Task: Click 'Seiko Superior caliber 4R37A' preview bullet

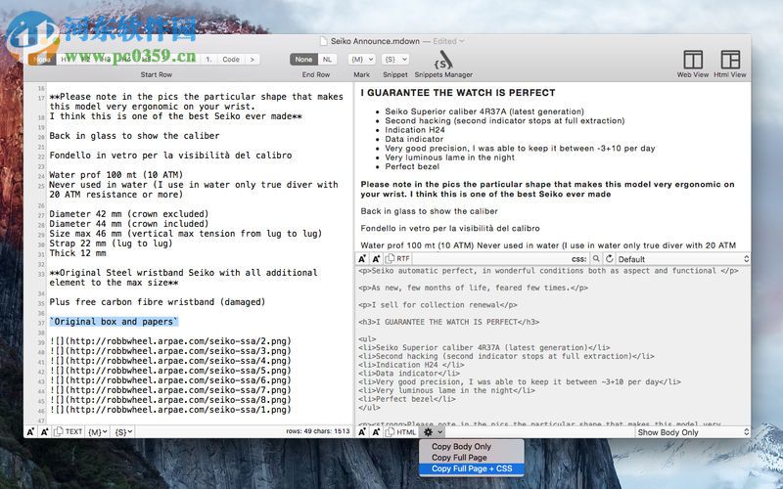Action: coord(484,111)
